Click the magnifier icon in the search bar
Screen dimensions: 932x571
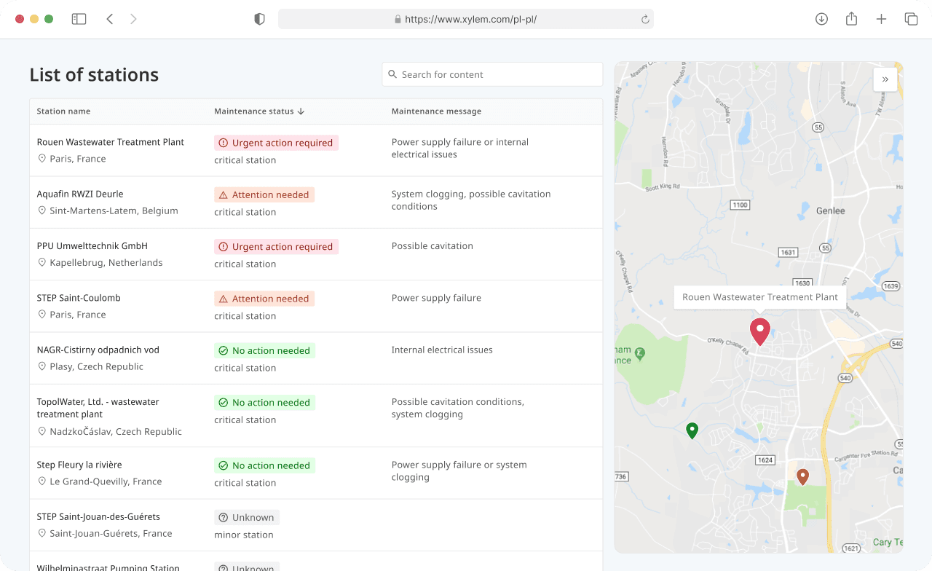pos(392,74)
